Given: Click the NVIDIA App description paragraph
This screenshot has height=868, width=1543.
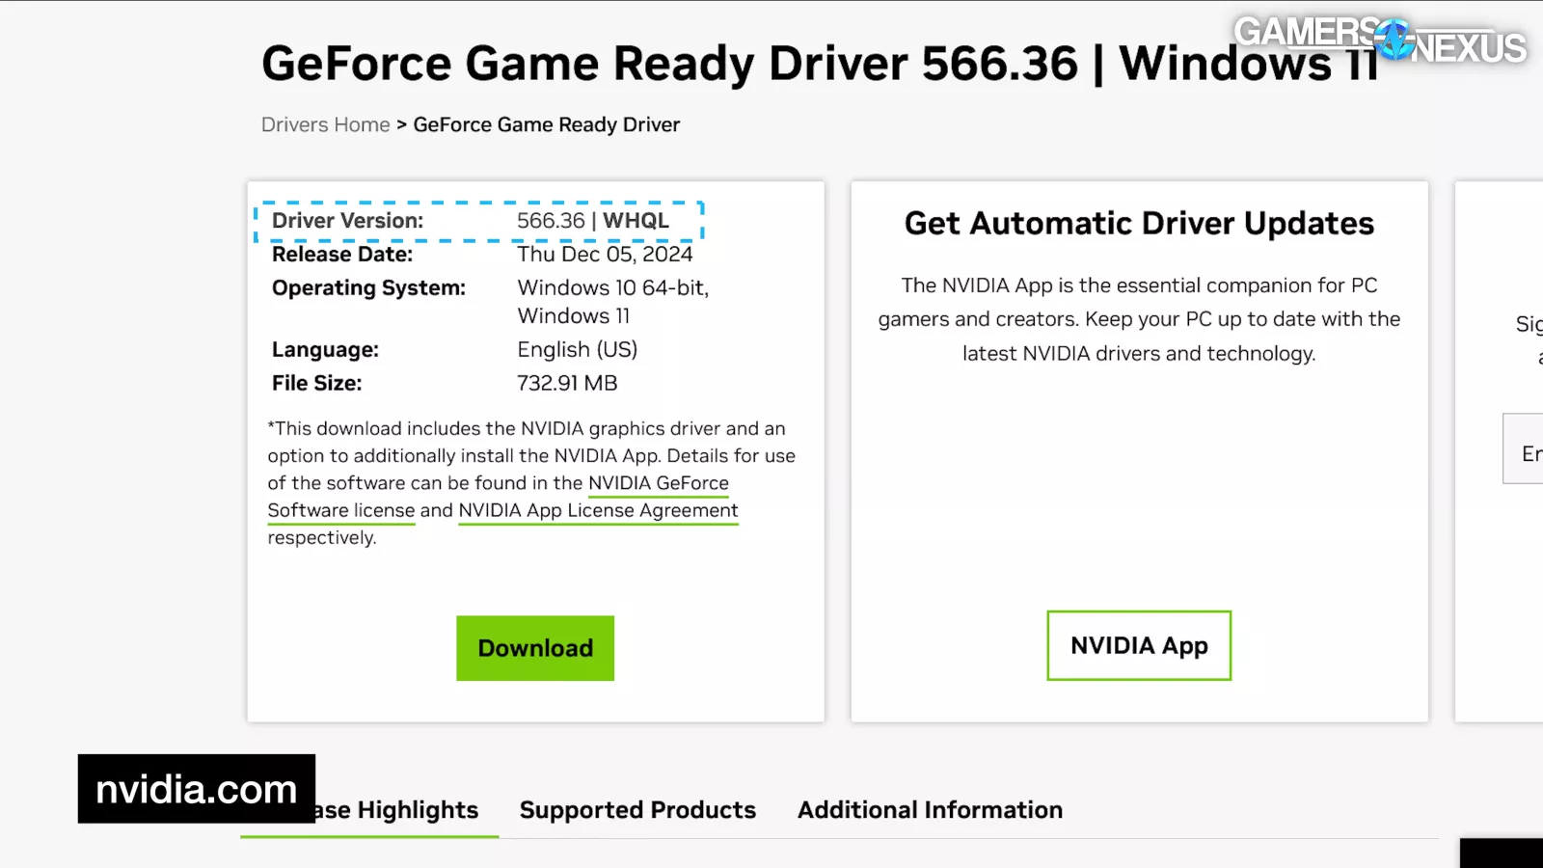Looking at the screenshot, I should click(1139, 319).
